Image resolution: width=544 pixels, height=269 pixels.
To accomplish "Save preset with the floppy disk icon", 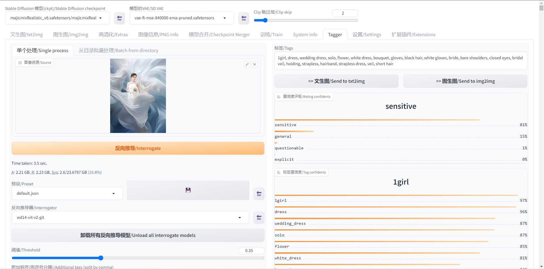I will [188, 190].
